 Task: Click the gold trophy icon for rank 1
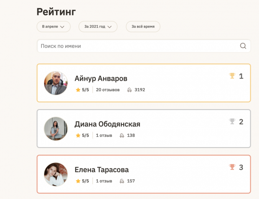click(232, 76)
